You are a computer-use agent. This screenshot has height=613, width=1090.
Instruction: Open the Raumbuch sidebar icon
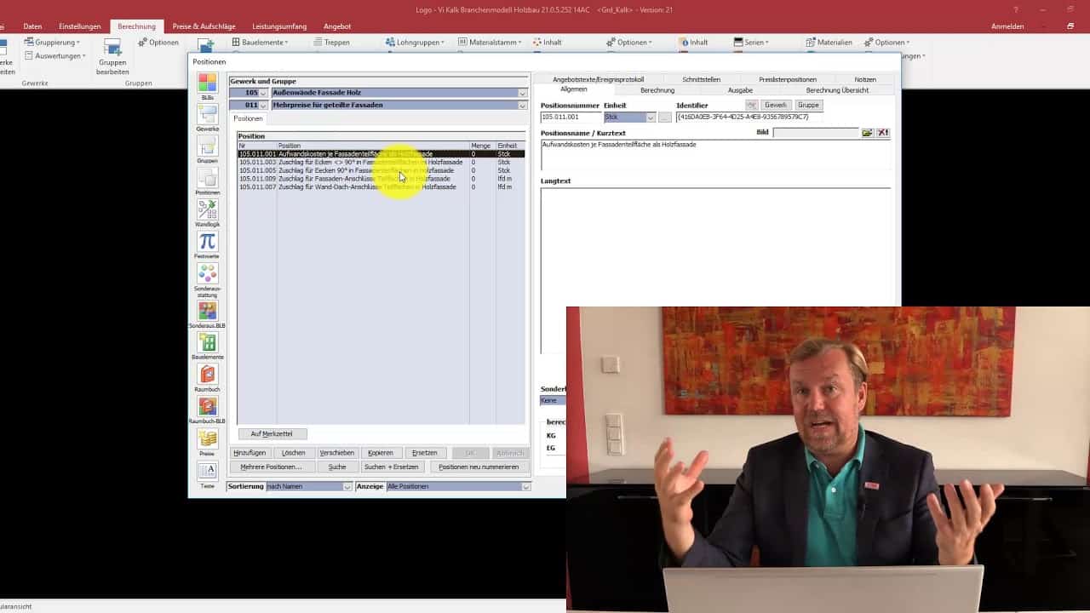tap(207, 375)
